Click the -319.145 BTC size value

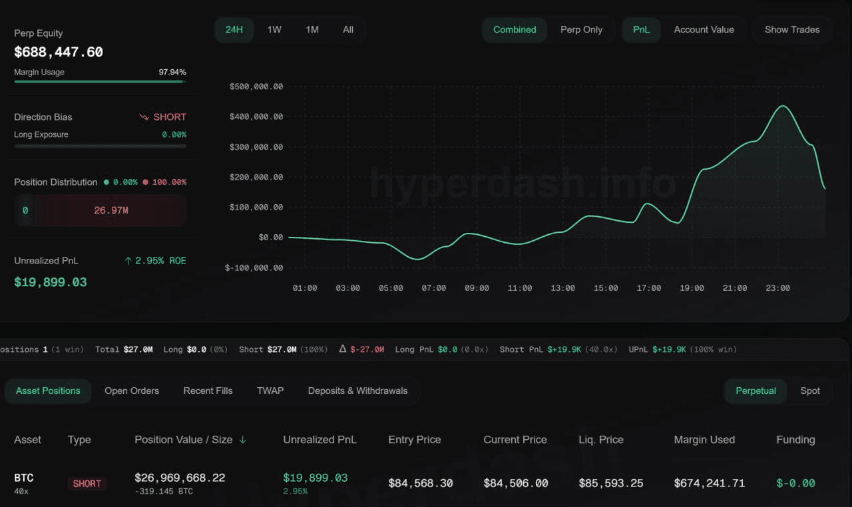point(164,492)
